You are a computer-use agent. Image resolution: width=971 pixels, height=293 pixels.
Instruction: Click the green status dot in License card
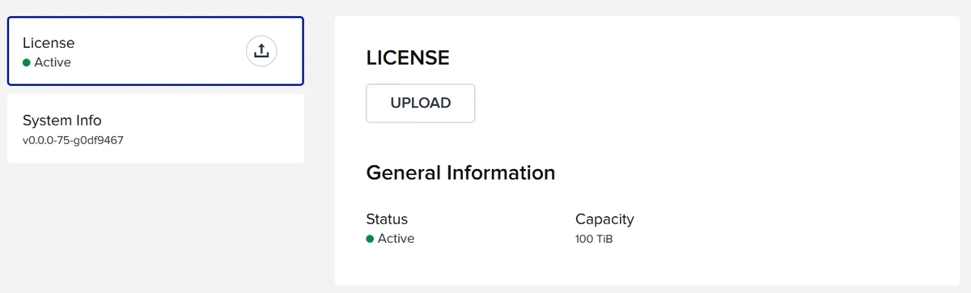(27, 62)
